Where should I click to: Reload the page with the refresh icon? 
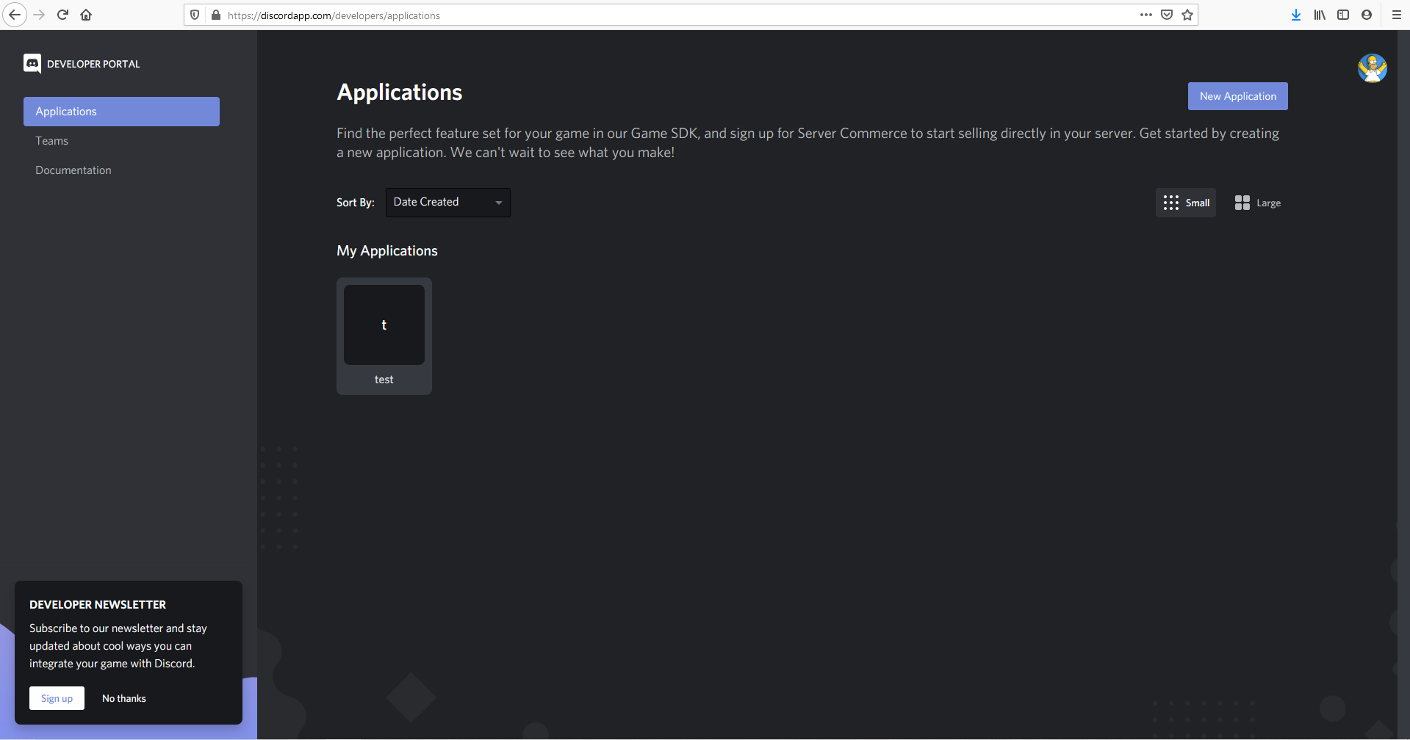[62, 15]
